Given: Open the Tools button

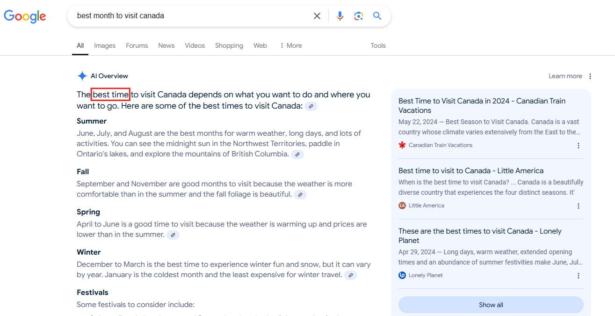Looking at the screenshot, I should tap(378, 45).
